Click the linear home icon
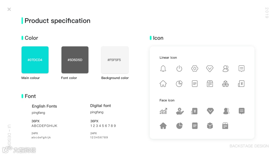Screen dimensions: 276x155 [163, 84]
